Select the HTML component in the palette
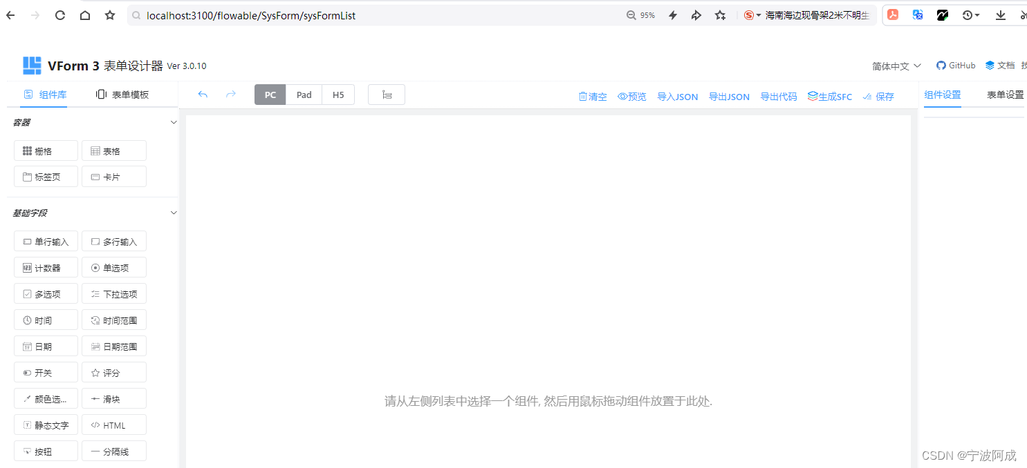The image size is (1027, 468). pos(113,425)
